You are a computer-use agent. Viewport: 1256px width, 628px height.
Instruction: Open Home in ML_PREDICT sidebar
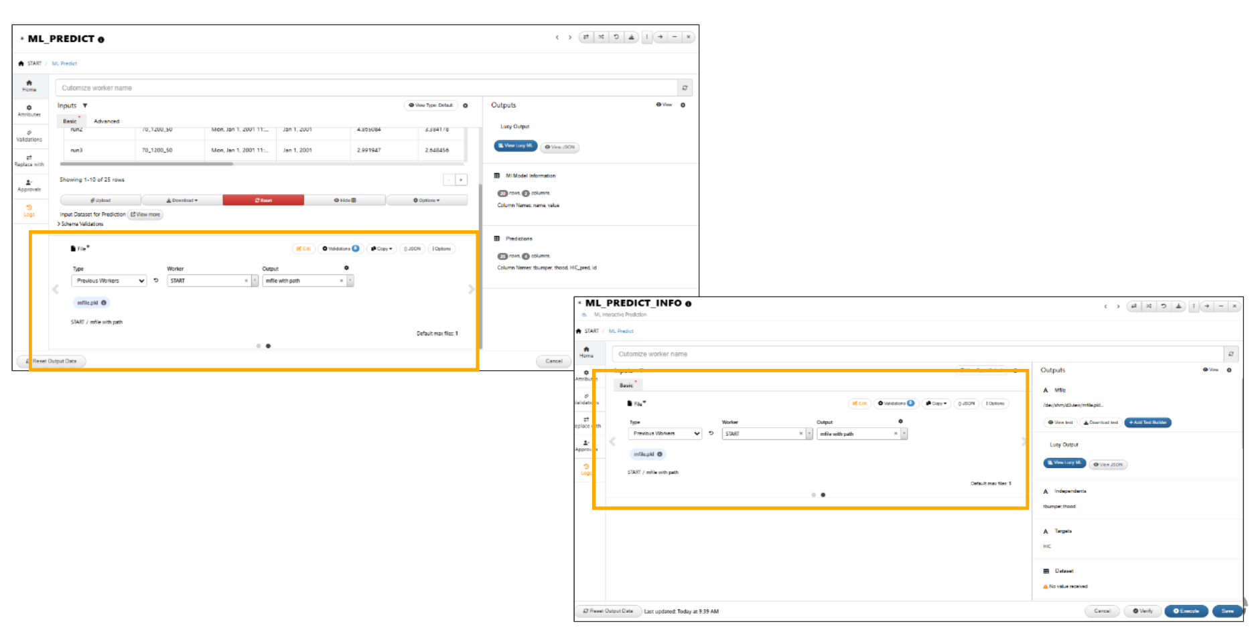29,86
